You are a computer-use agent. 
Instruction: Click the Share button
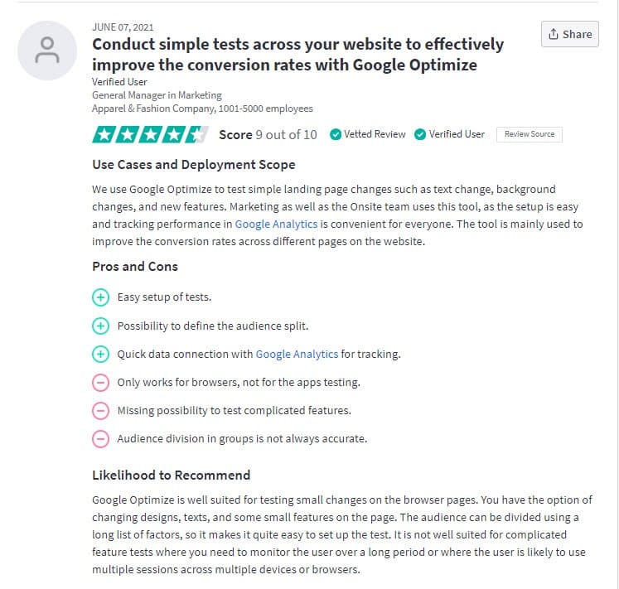point(569,34)
